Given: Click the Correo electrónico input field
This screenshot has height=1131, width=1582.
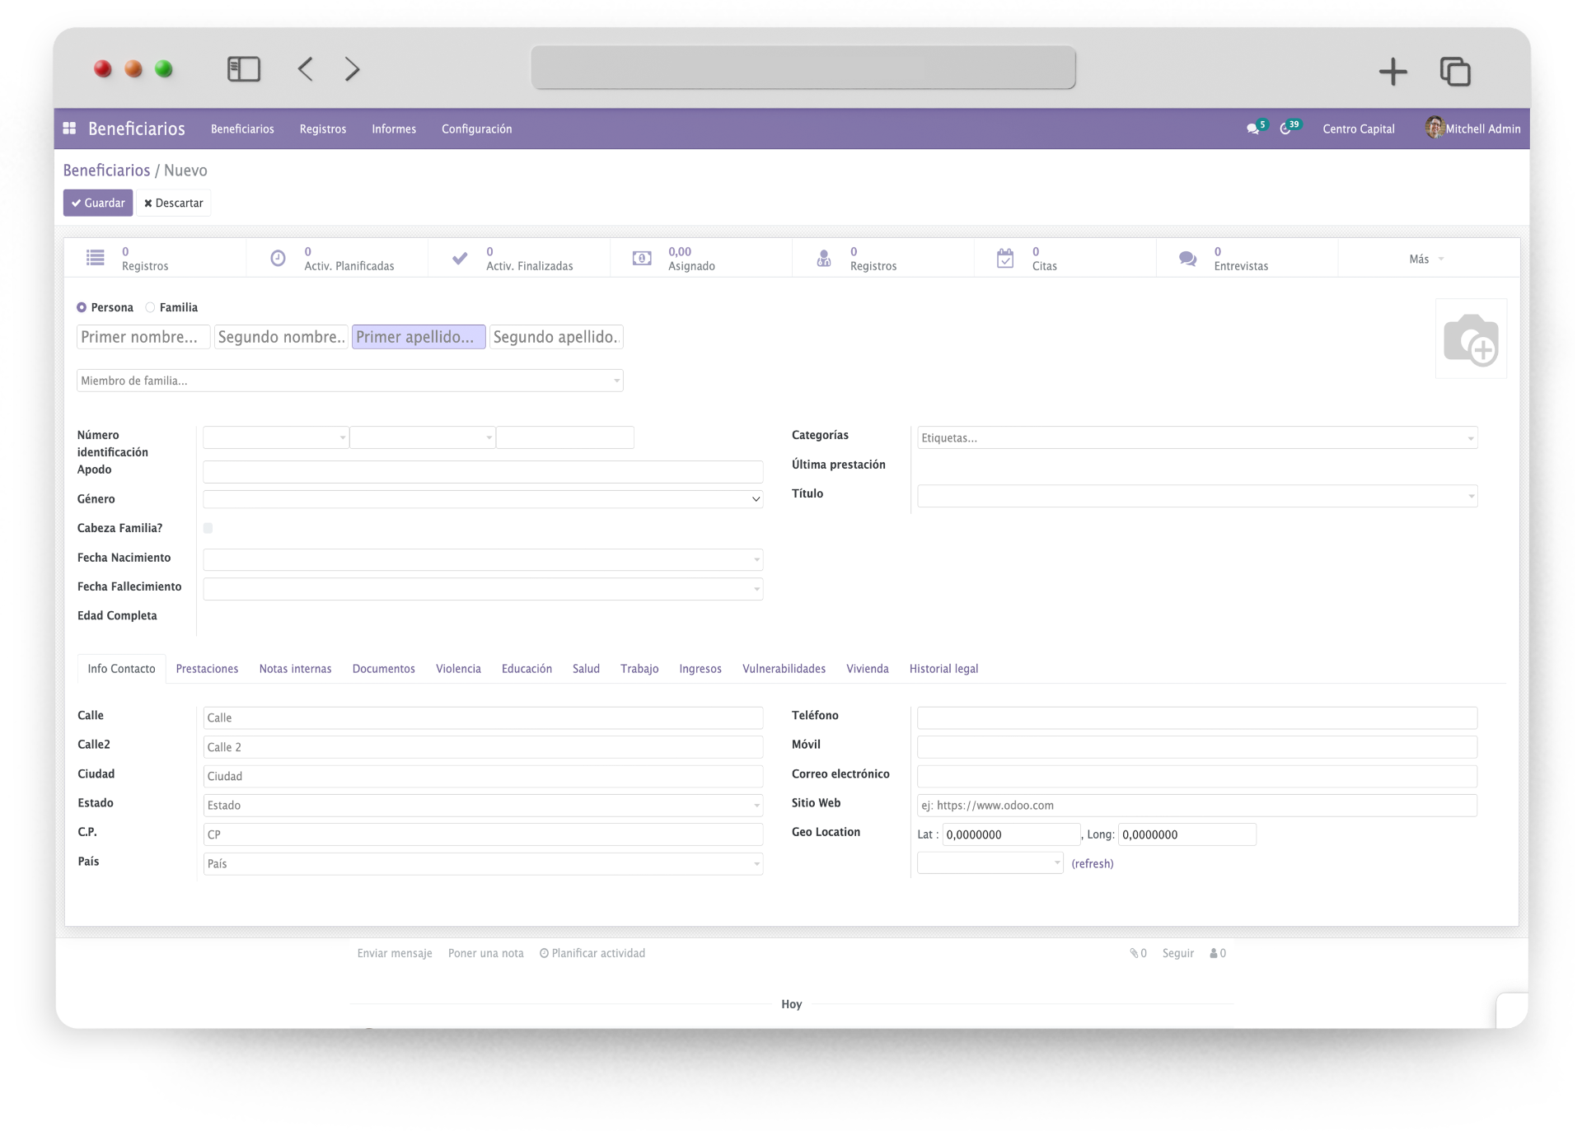Looking at the screenshot, I should point(1196,776).
